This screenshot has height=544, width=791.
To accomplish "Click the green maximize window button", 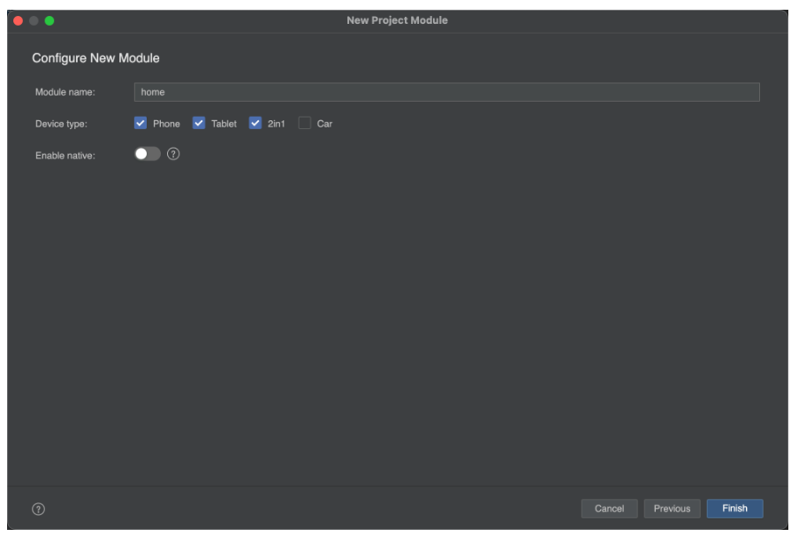I will pos(49,20).
